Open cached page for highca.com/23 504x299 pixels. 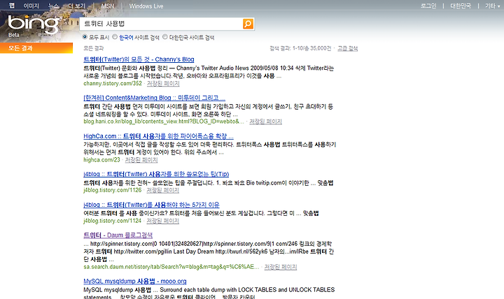[141, 160]
